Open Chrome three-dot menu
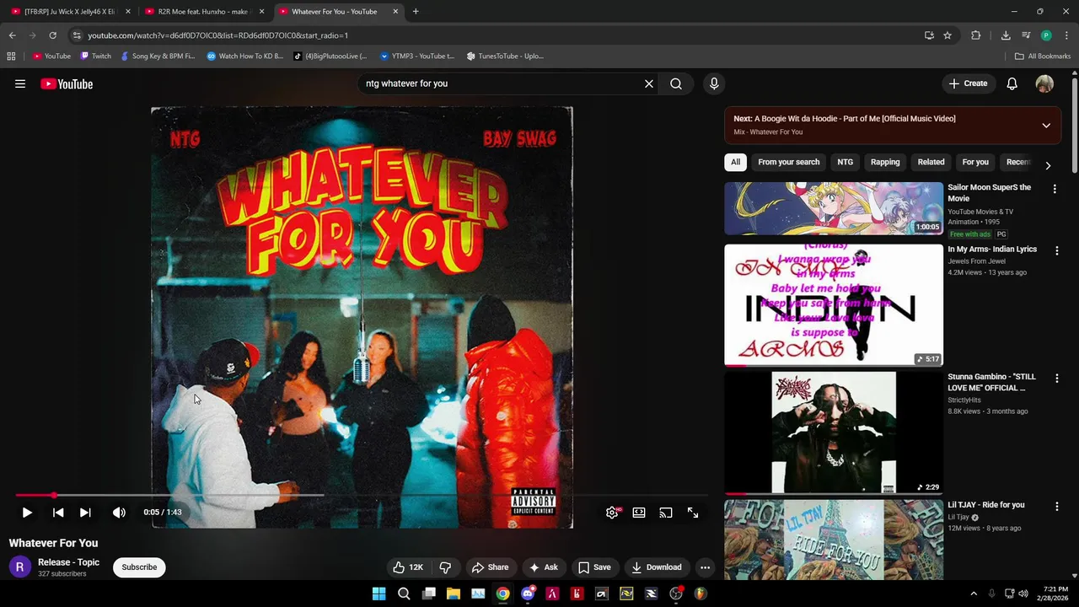Image resolution: width=1079 pixels, height=607 pixels. click(1067, 35)
